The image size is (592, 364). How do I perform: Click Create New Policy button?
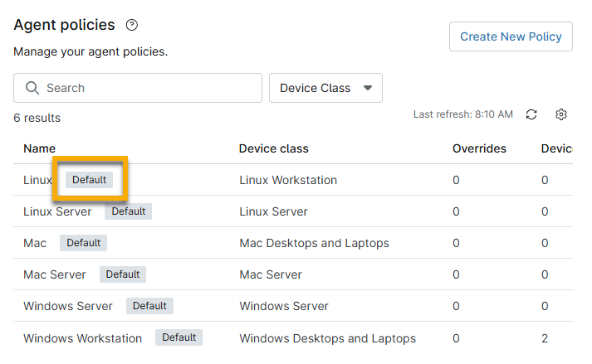coord(511,36)
